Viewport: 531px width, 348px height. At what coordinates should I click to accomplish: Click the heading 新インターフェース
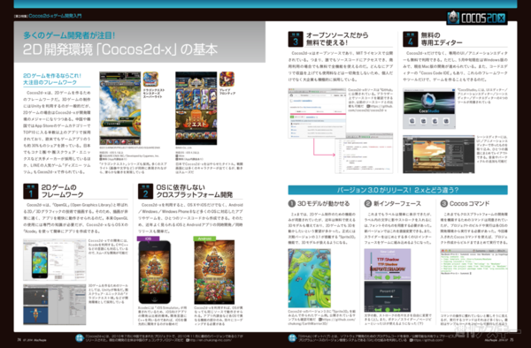tap(397, 203)
